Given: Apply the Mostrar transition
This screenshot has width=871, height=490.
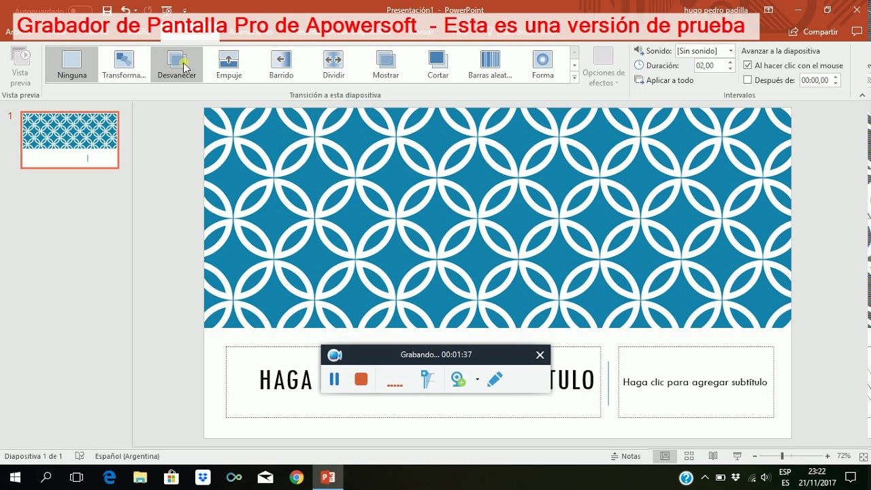Looking at the screenshot, I should tap(386, 65).
